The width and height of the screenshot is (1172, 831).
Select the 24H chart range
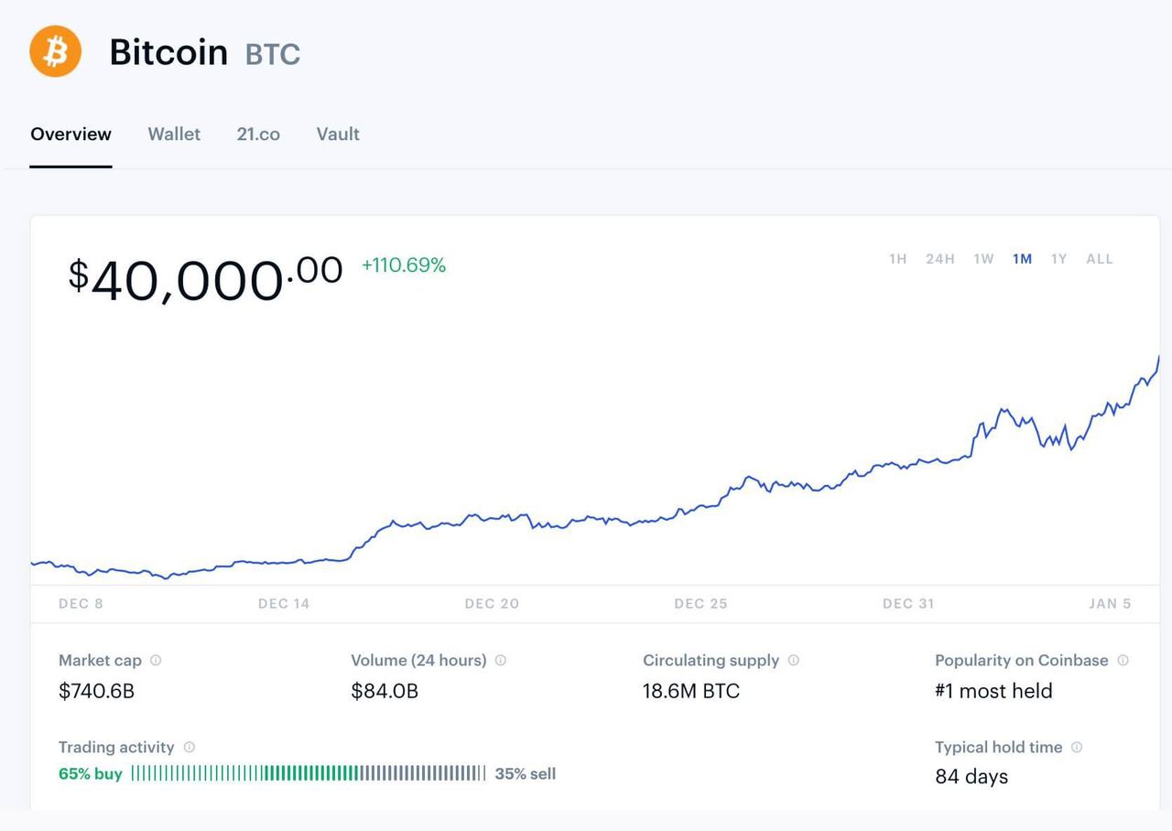tap(940, 259)
